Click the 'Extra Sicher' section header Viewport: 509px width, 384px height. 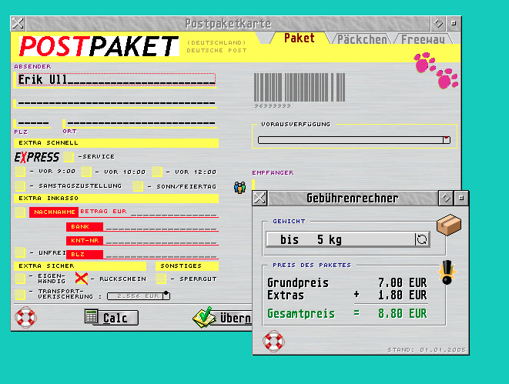[80, 266]
